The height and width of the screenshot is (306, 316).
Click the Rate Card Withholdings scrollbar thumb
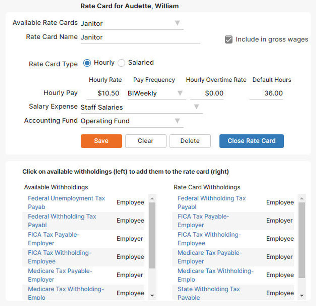coord(302,240)
